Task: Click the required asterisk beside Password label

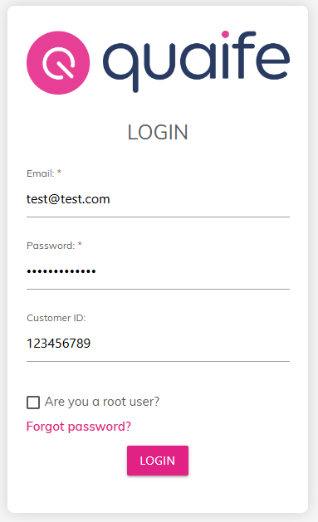Action: coord(80,245)
